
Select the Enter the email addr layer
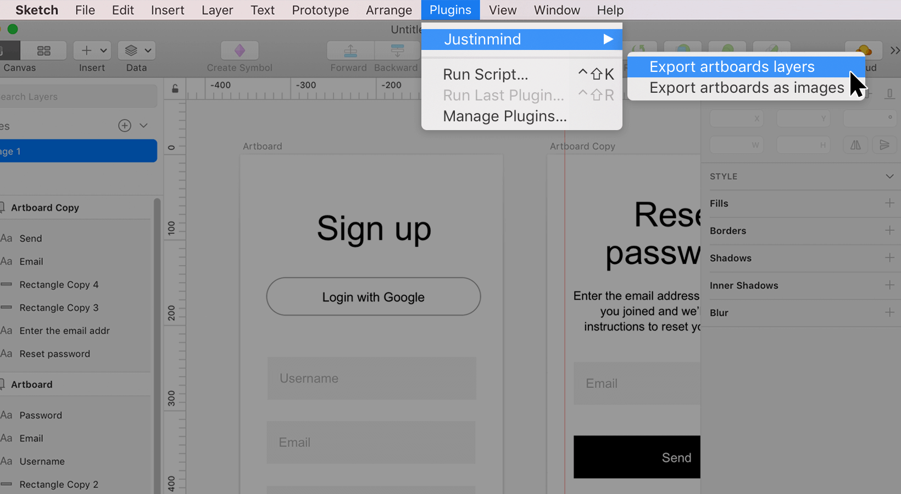(x=76, y=330)
